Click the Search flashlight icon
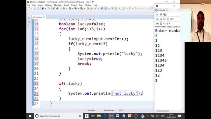This screenshot has height=119, width=211. (95, 8)
